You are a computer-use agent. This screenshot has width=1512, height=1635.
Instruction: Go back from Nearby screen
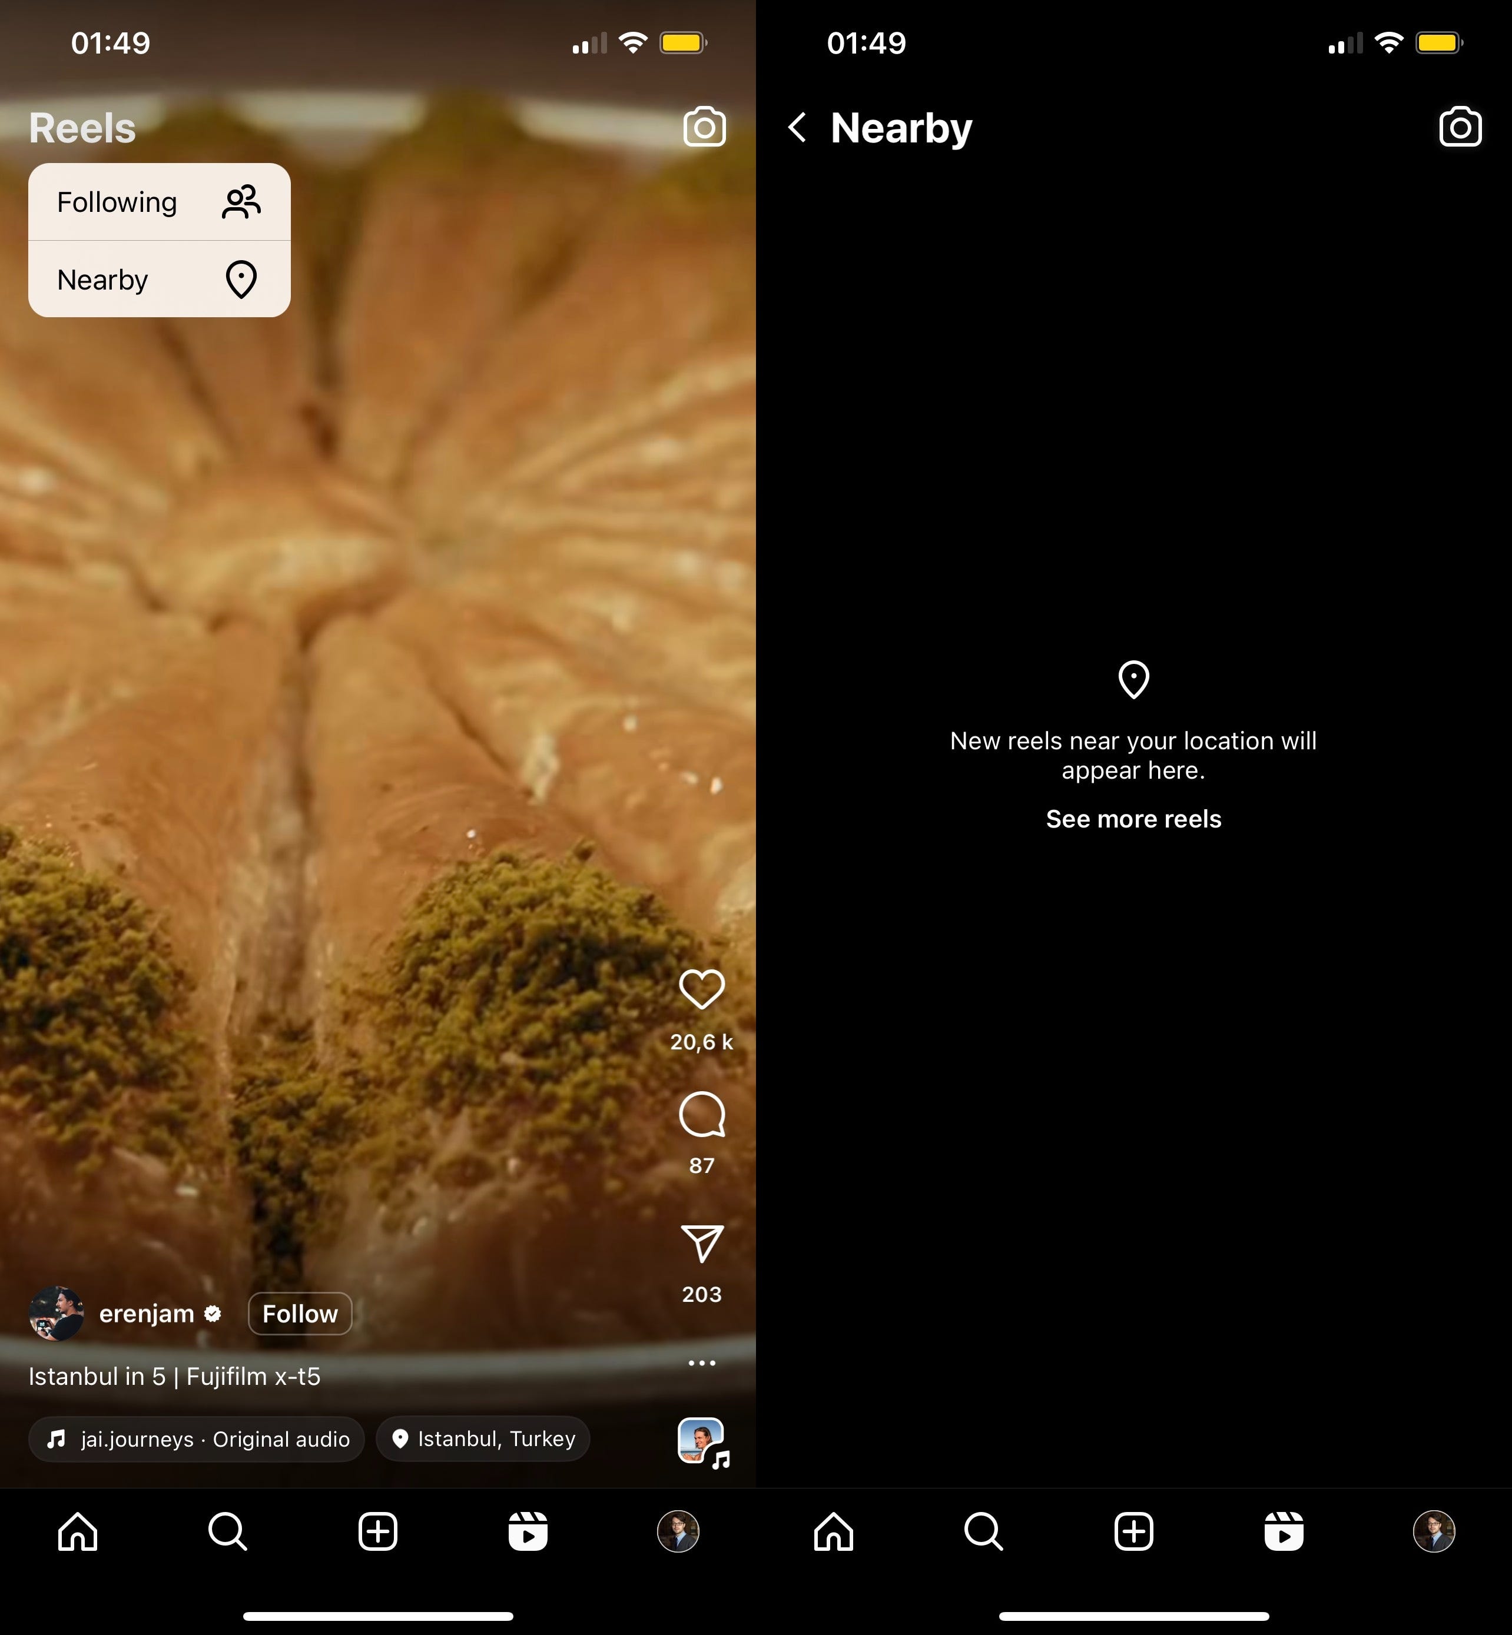click(x=798, y=128)
